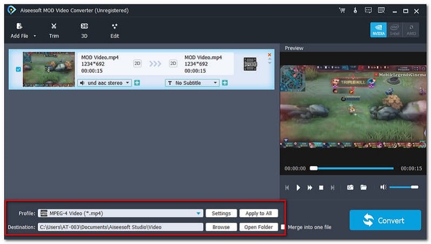The height and width of the screenshot is (244, 431).
Task: Open the Profile MPEG-4 Video dropdown
Action: click(x=120, y=213)
